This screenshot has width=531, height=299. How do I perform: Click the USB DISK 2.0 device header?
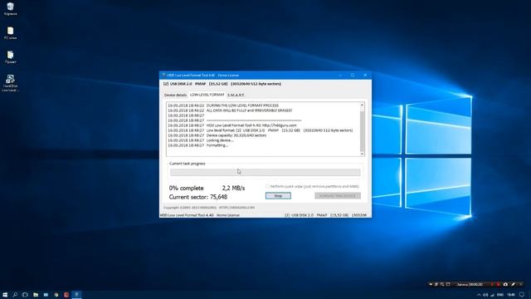(x=222, y=84)
